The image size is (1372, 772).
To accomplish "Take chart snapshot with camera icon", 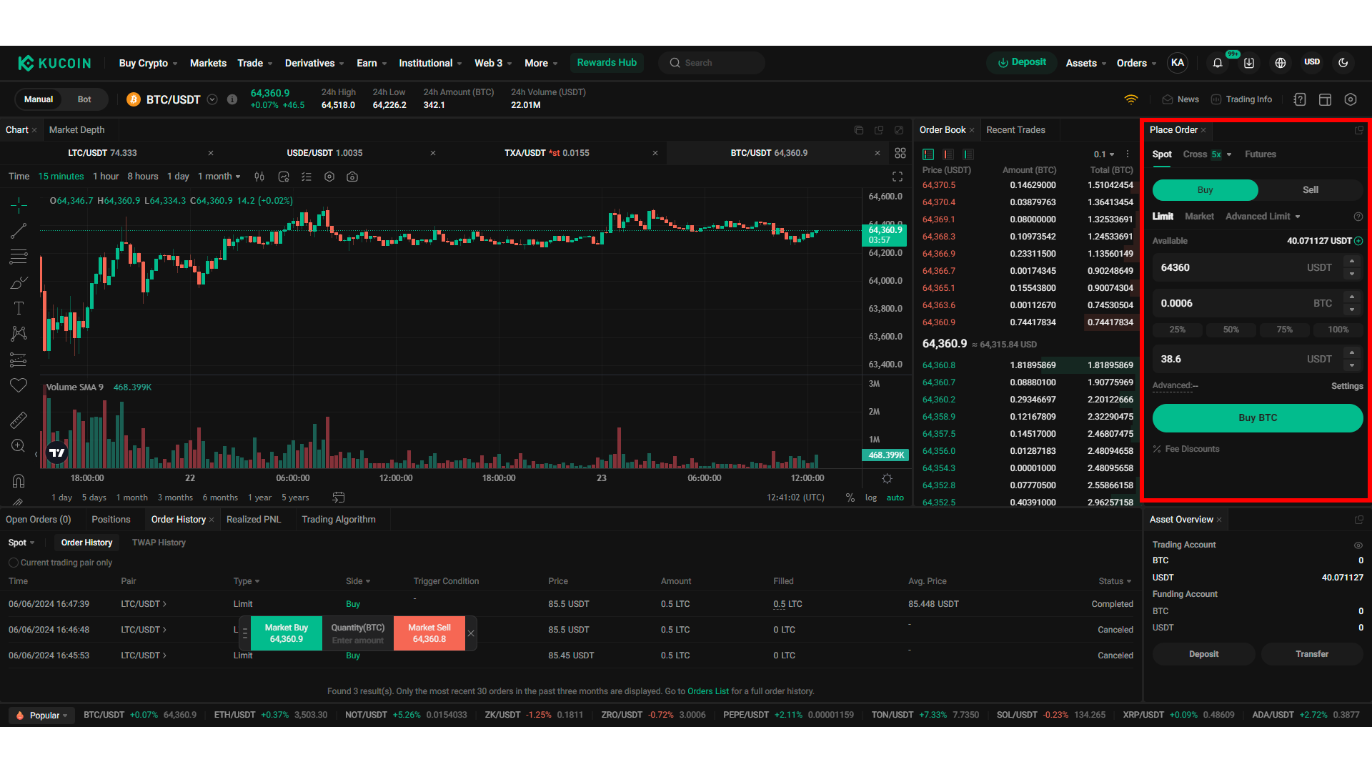I will (x=352, y=177).
